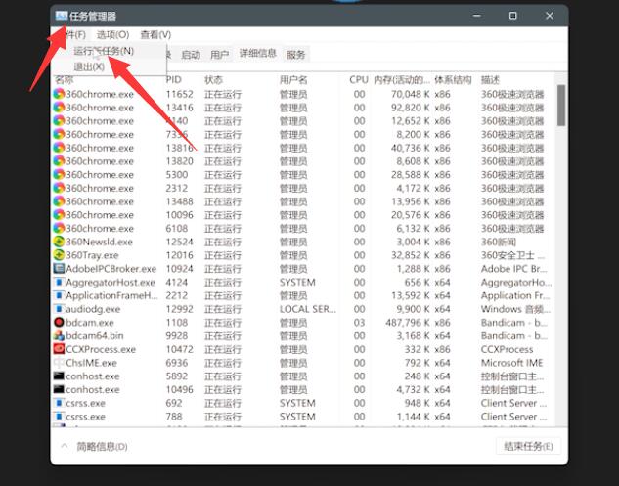The width and height of the screenshot is (619, 486).
Task: Click SYSTEM user cell of AggregatorHost.exe row
Action: click(297, 283)
